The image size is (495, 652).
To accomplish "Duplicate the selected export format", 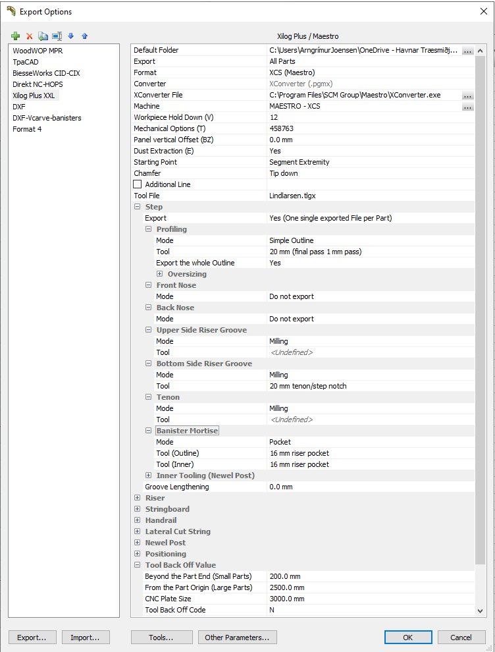I will (43, 36).
